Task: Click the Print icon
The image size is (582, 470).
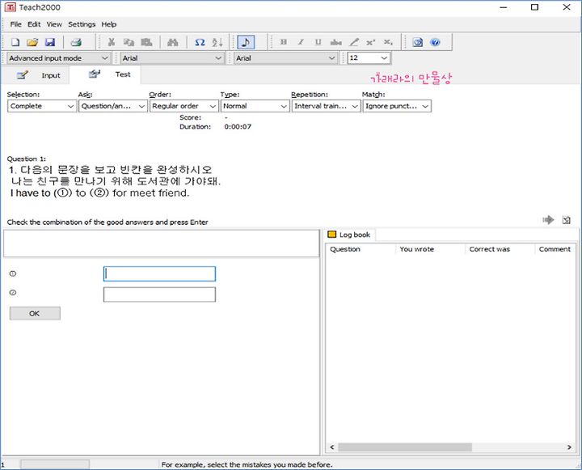Action: pos(76,42)
